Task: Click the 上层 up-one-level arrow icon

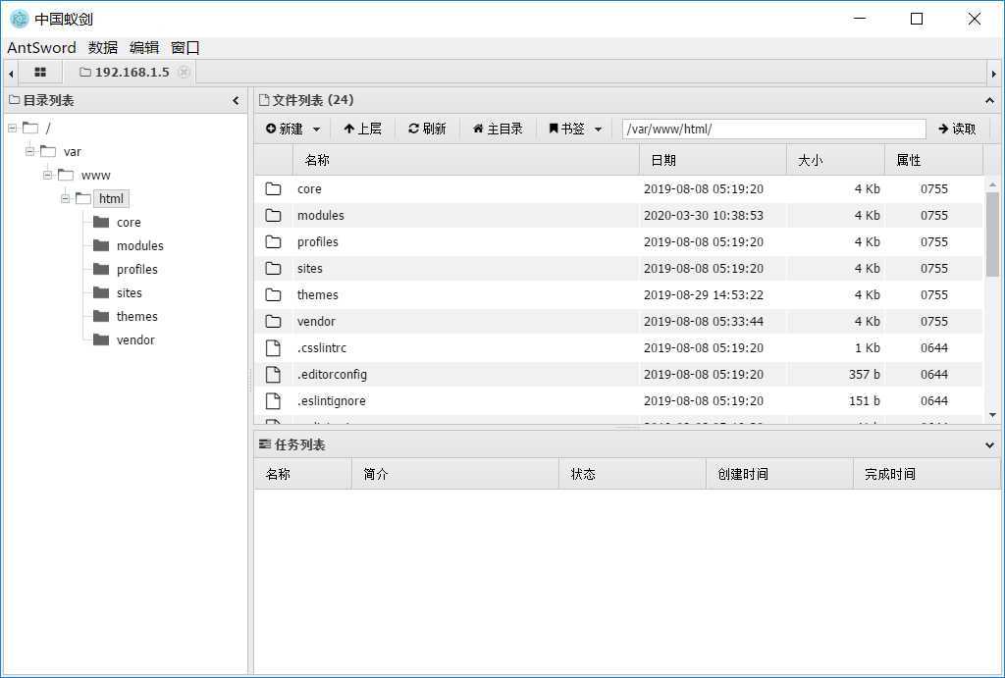Action: (347, 128)
